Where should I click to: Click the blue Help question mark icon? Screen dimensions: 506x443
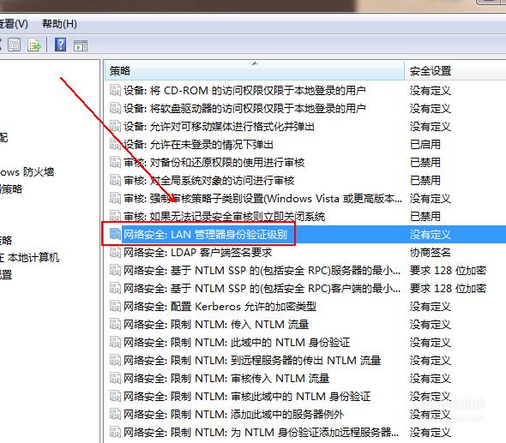click(61, 45)
